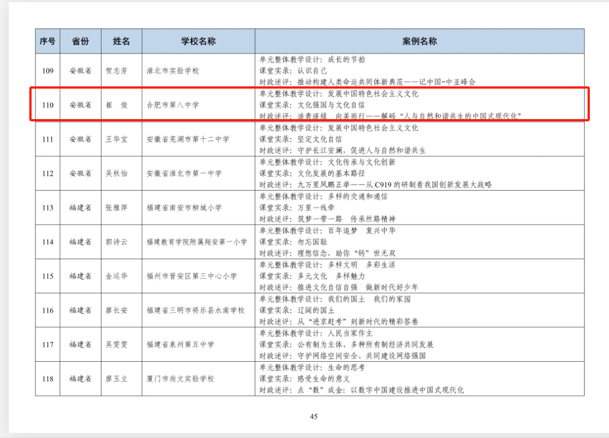Click 安徽省 in row 109
Viewport: 609px width, 438px height.
pyautogui.click(x=81, y=71)
